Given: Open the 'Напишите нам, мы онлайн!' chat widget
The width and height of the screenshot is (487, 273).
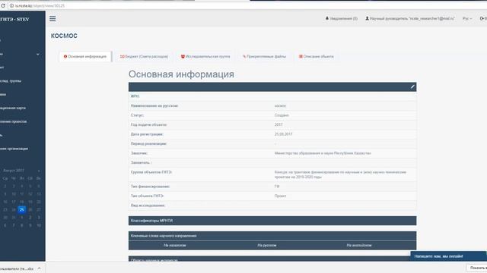Looking at the screenshot, I should pos(448,256).
